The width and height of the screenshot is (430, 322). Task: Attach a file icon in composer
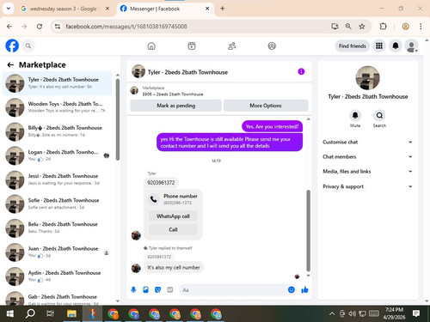click(145, 290)
